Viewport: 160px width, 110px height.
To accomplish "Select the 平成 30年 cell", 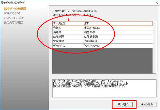I will 118,32.
